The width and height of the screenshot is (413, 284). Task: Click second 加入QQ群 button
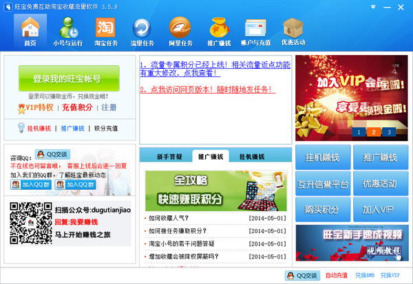point(75,184)
